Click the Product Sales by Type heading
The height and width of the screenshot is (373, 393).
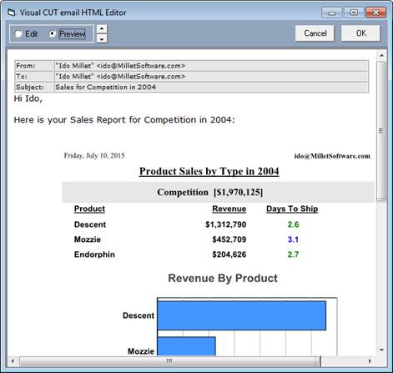pos(209,171)
